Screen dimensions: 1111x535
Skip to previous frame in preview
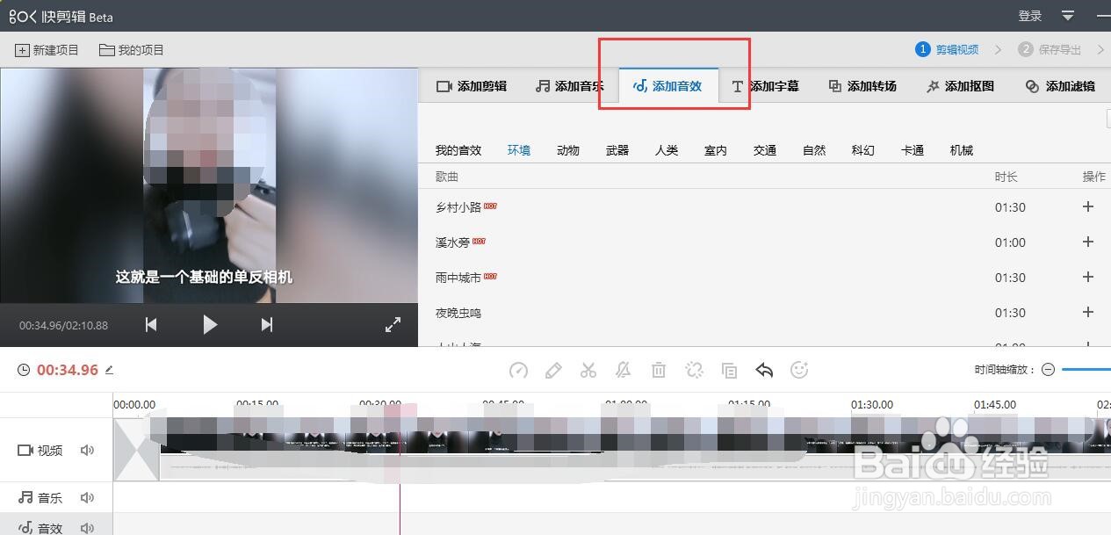pyautogui.click(x=151, y=325)
